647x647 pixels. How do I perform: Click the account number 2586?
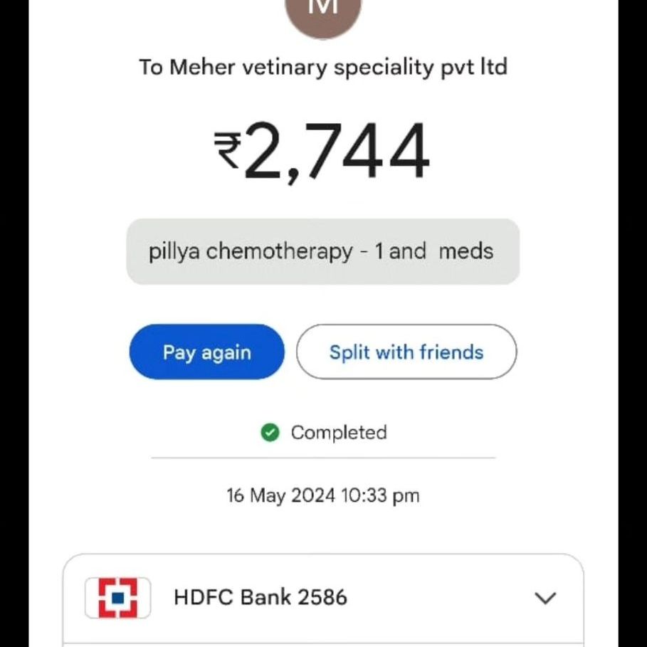pos(322,597)
